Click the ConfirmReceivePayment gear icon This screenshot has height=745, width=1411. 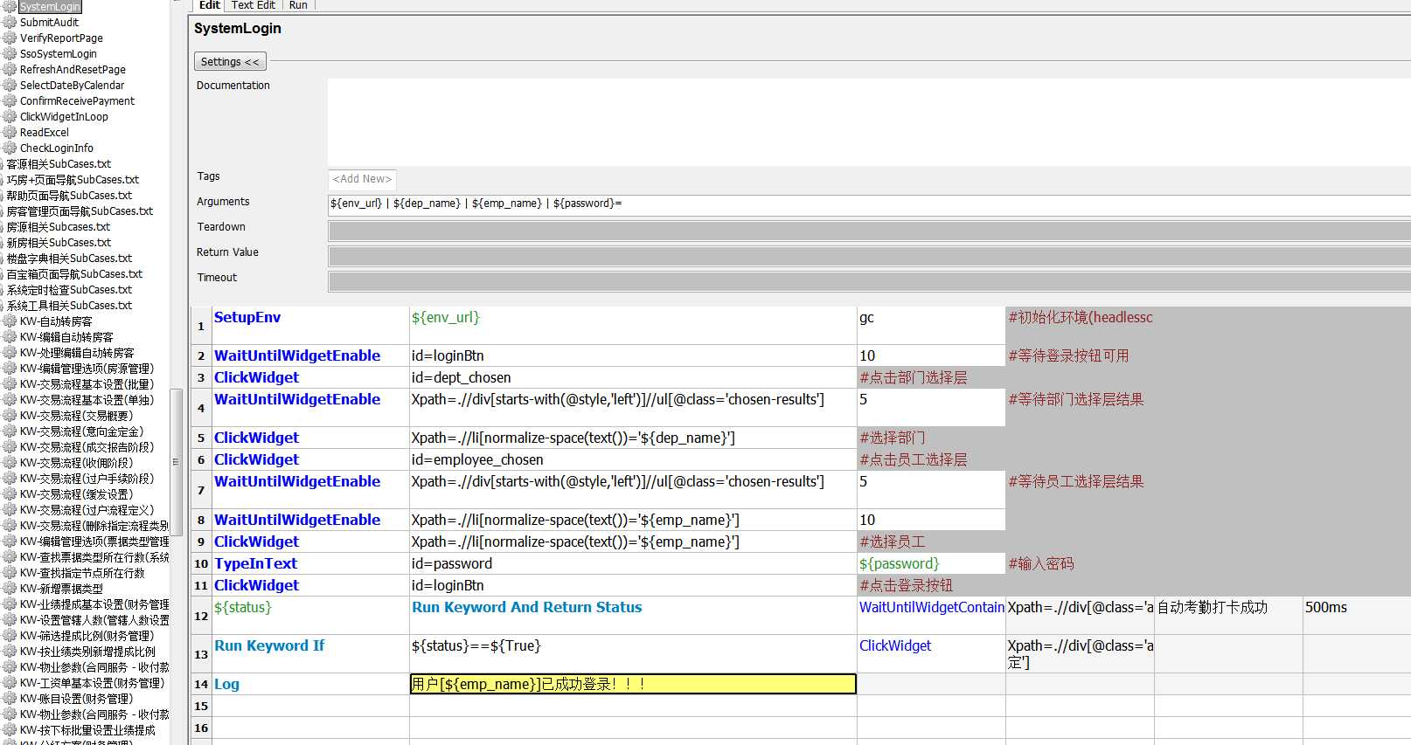10,101
